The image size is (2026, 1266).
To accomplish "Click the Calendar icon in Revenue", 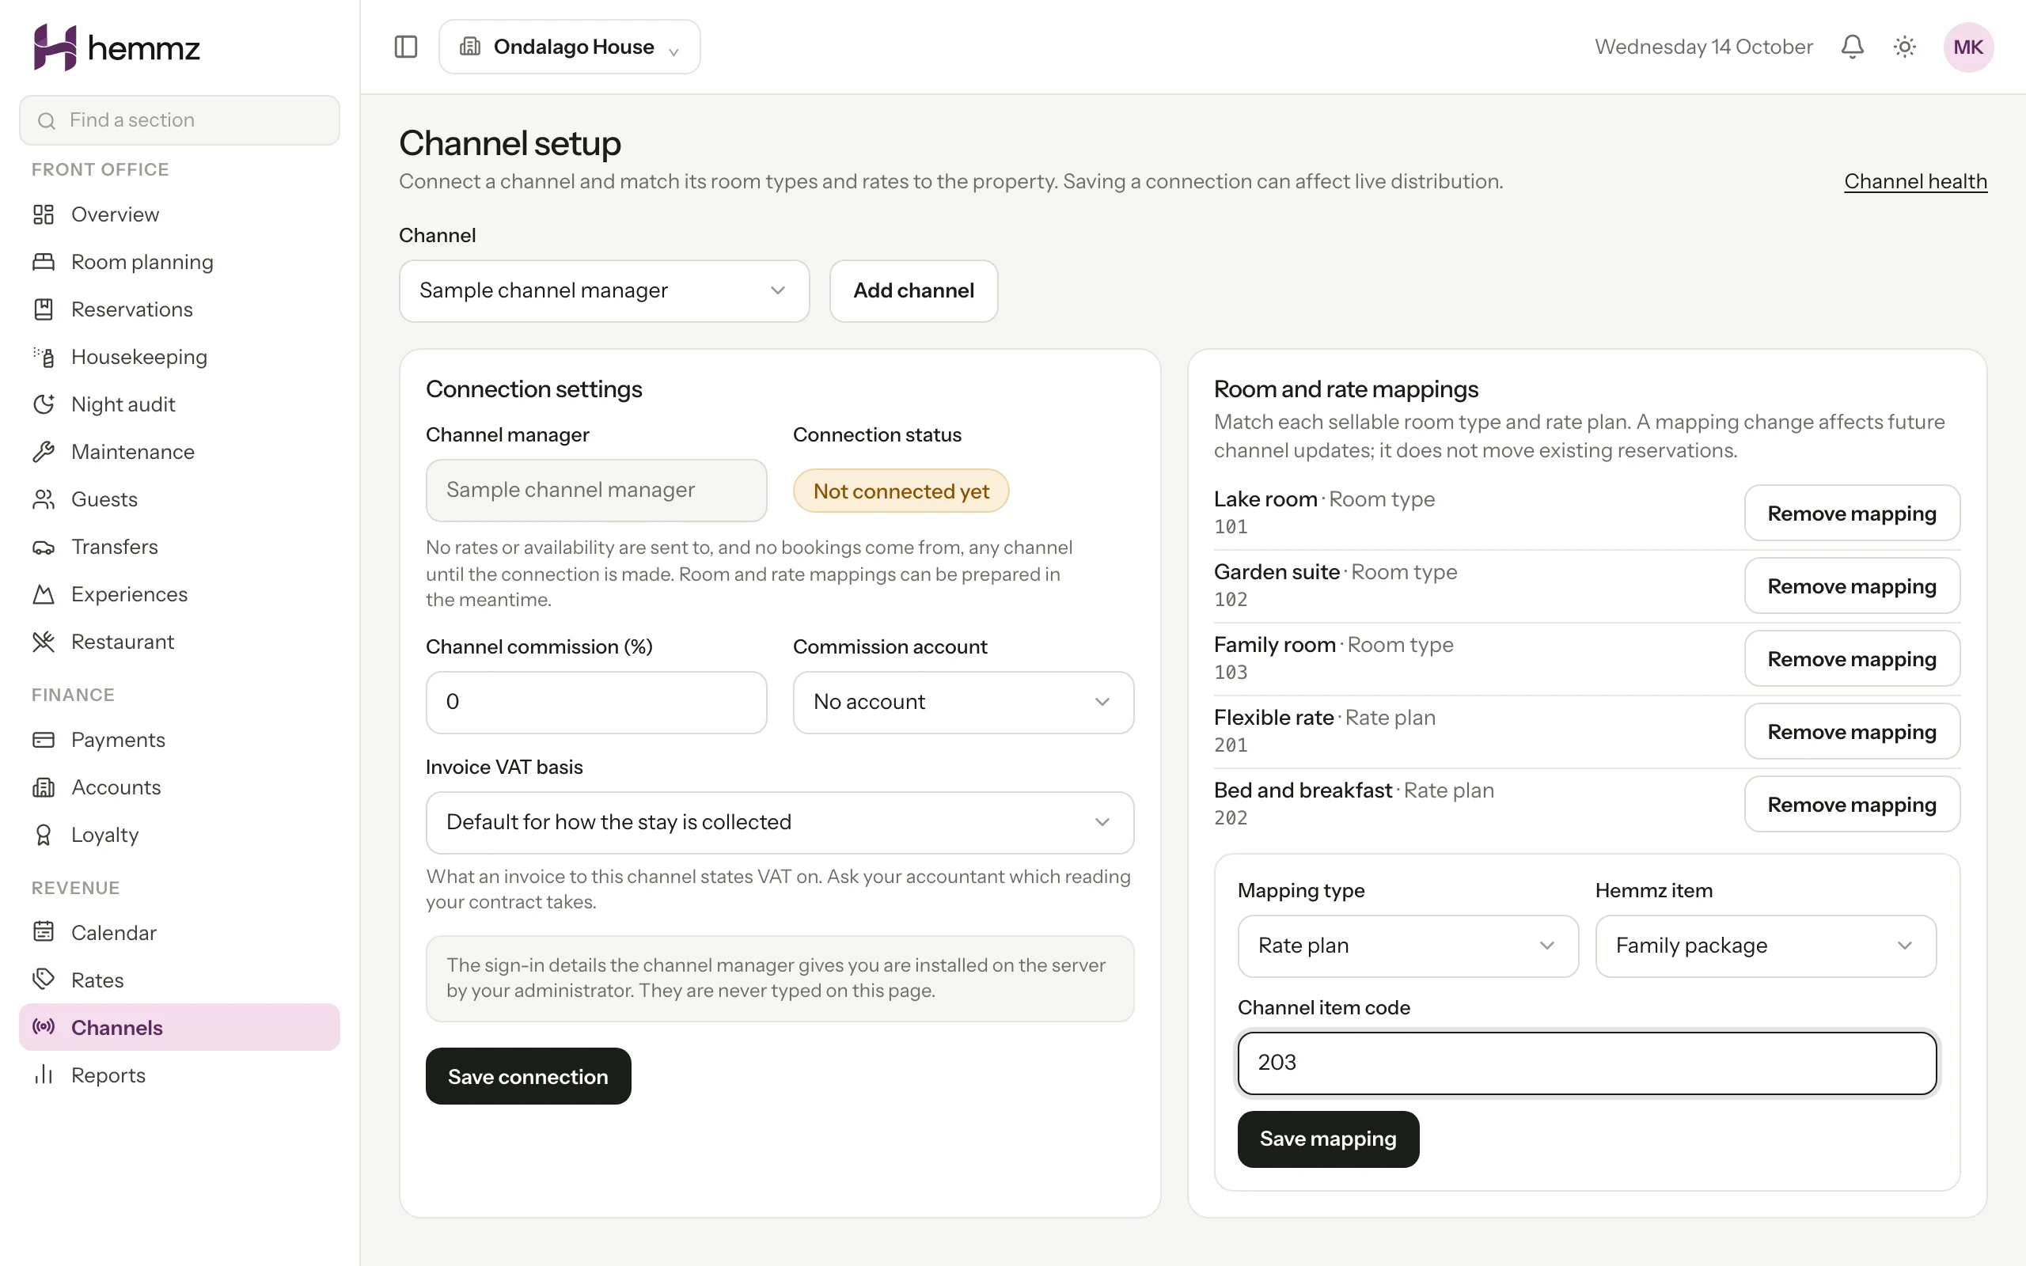I will 44,933.
